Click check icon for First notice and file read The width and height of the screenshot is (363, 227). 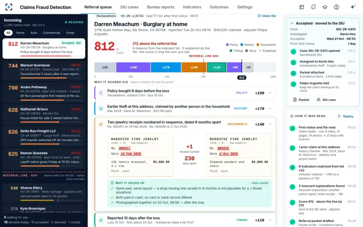point(292,129)
